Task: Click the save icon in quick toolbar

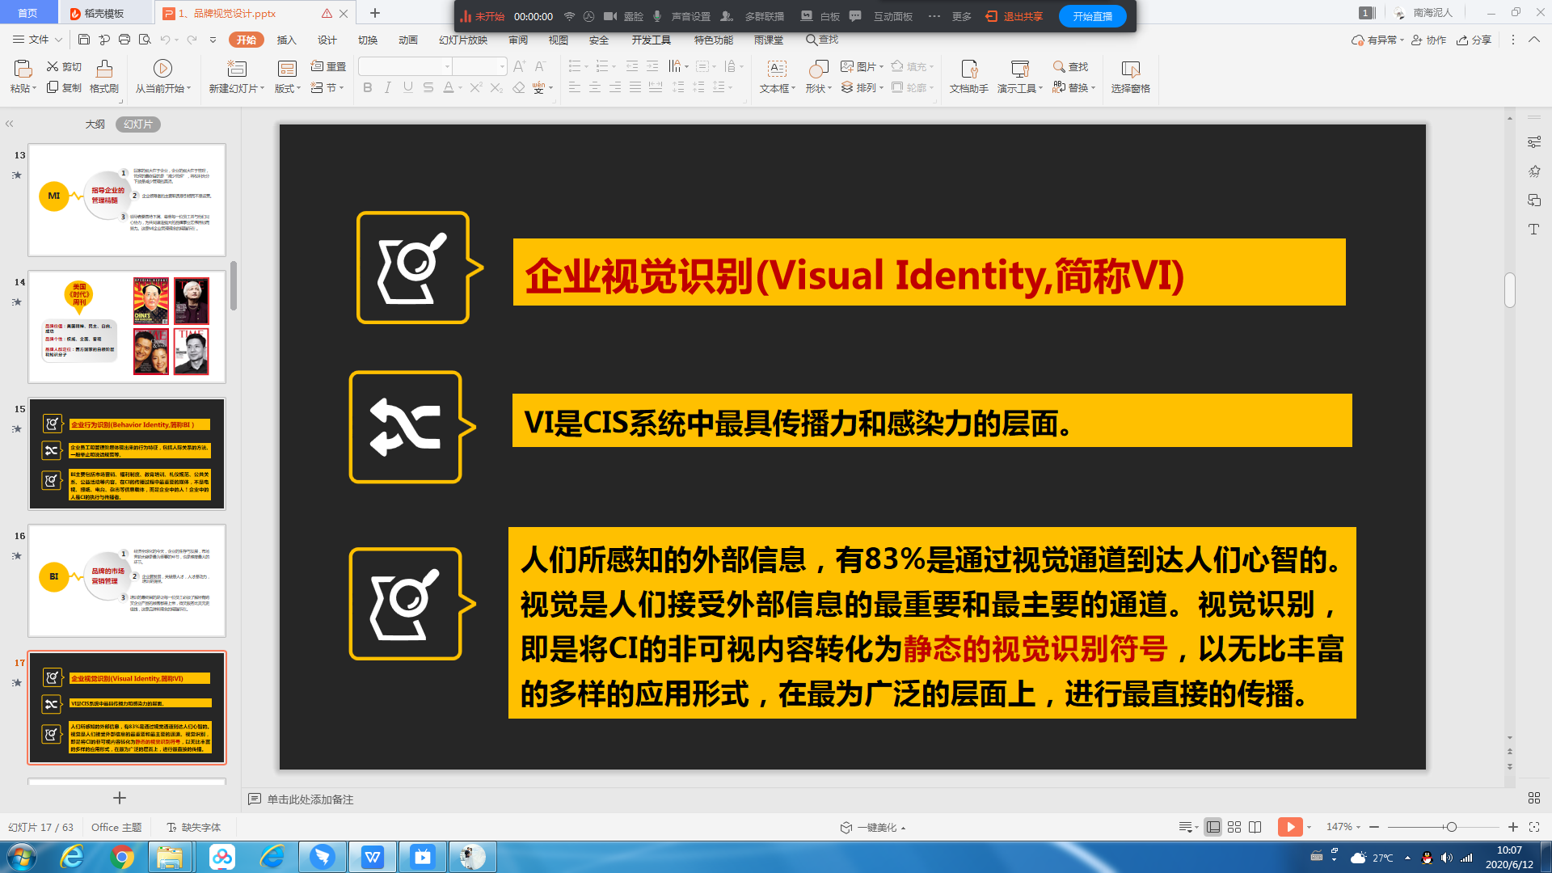Action: (x=84, y=39)
